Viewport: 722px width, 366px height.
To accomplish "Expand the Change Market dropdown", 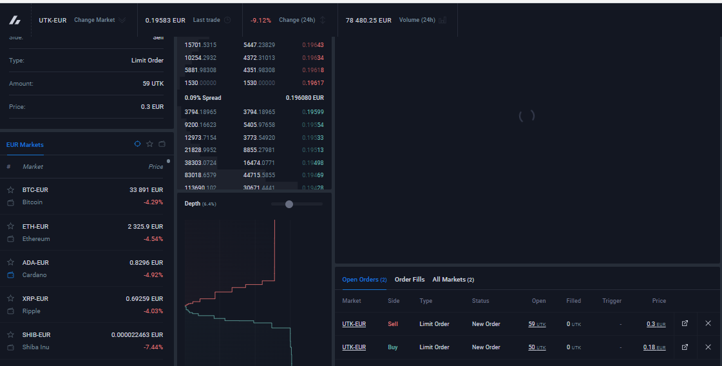I will 100,20.
